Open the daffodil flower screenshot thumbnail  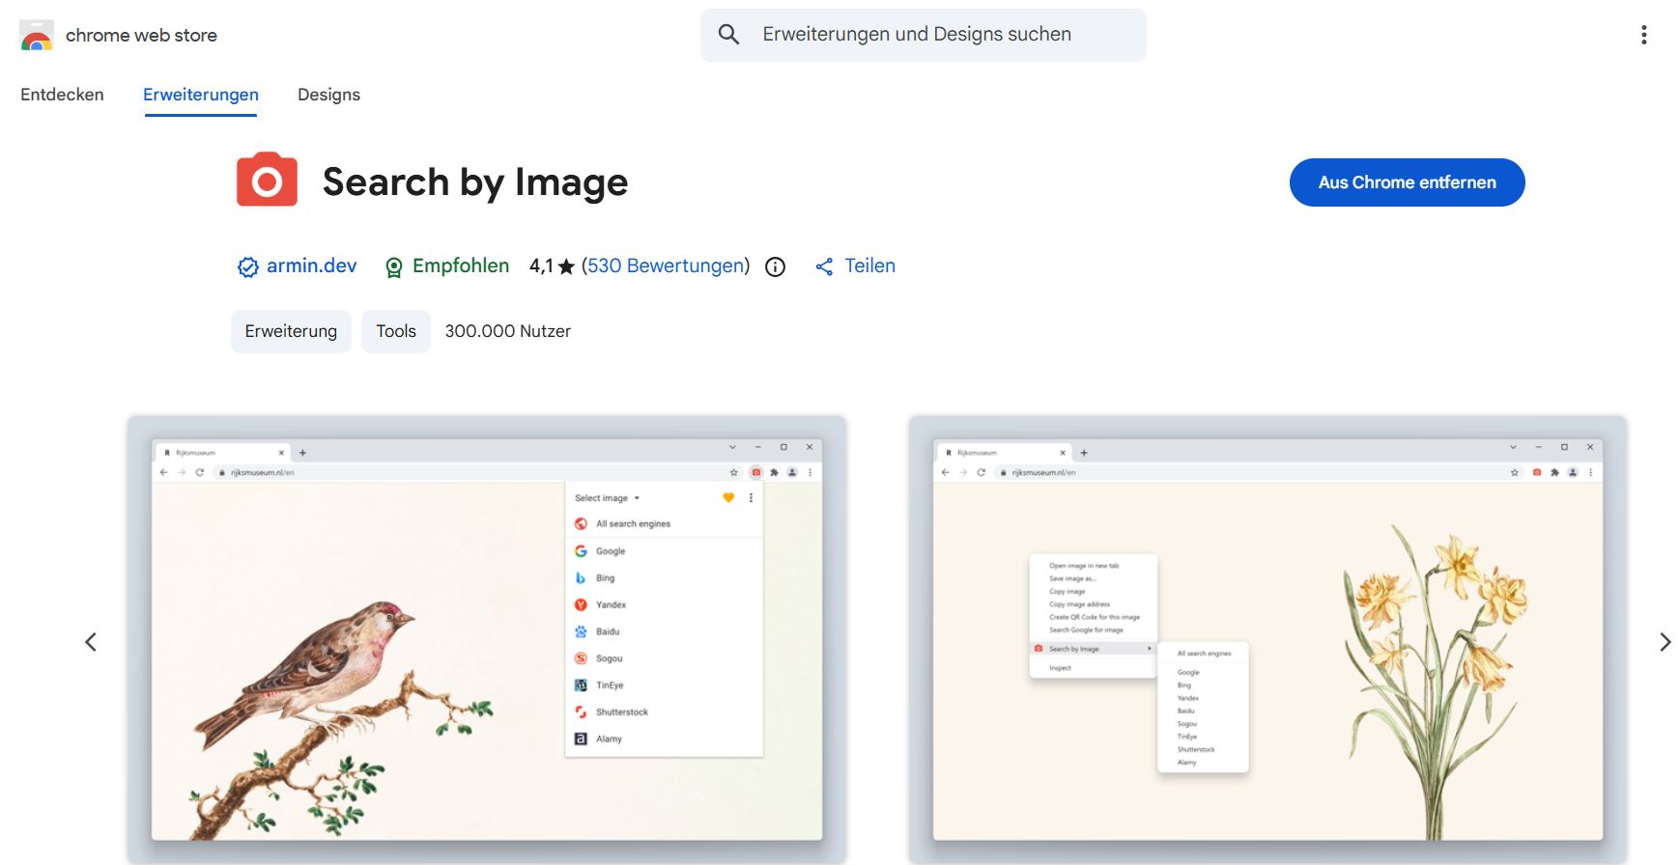pos(1267,639)
